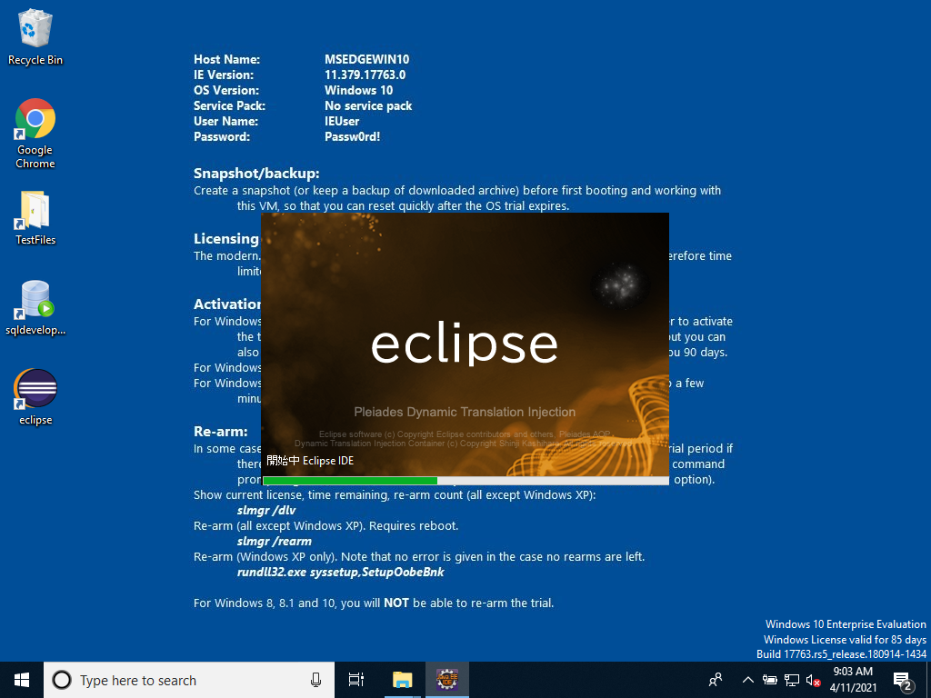
Task: Select the Eclipse Java EE IDE taskbar button
Action: coord(447,680)
